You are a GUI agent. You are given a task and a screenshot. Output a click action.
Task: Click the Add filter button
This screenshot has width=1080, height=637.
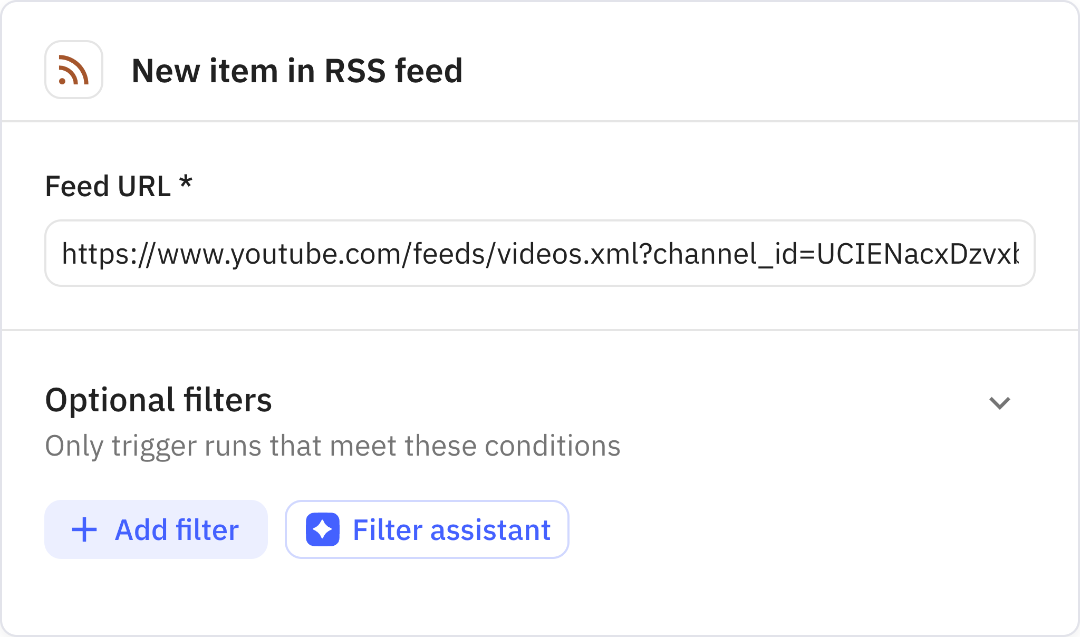tap(156, 529)
